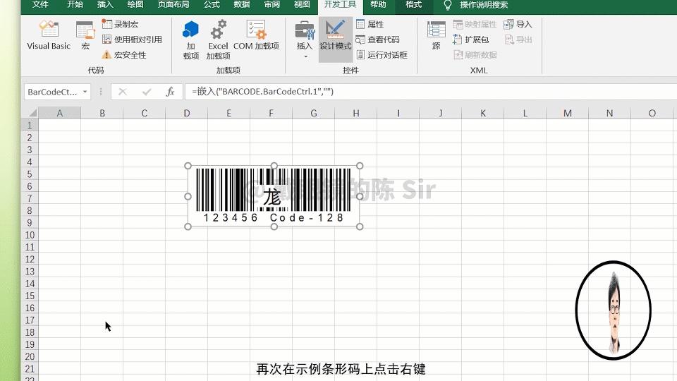This screenshot has width=677, height=381.
Task: Toggle 使用相对引用 relative references
Action: coord(132,40)
